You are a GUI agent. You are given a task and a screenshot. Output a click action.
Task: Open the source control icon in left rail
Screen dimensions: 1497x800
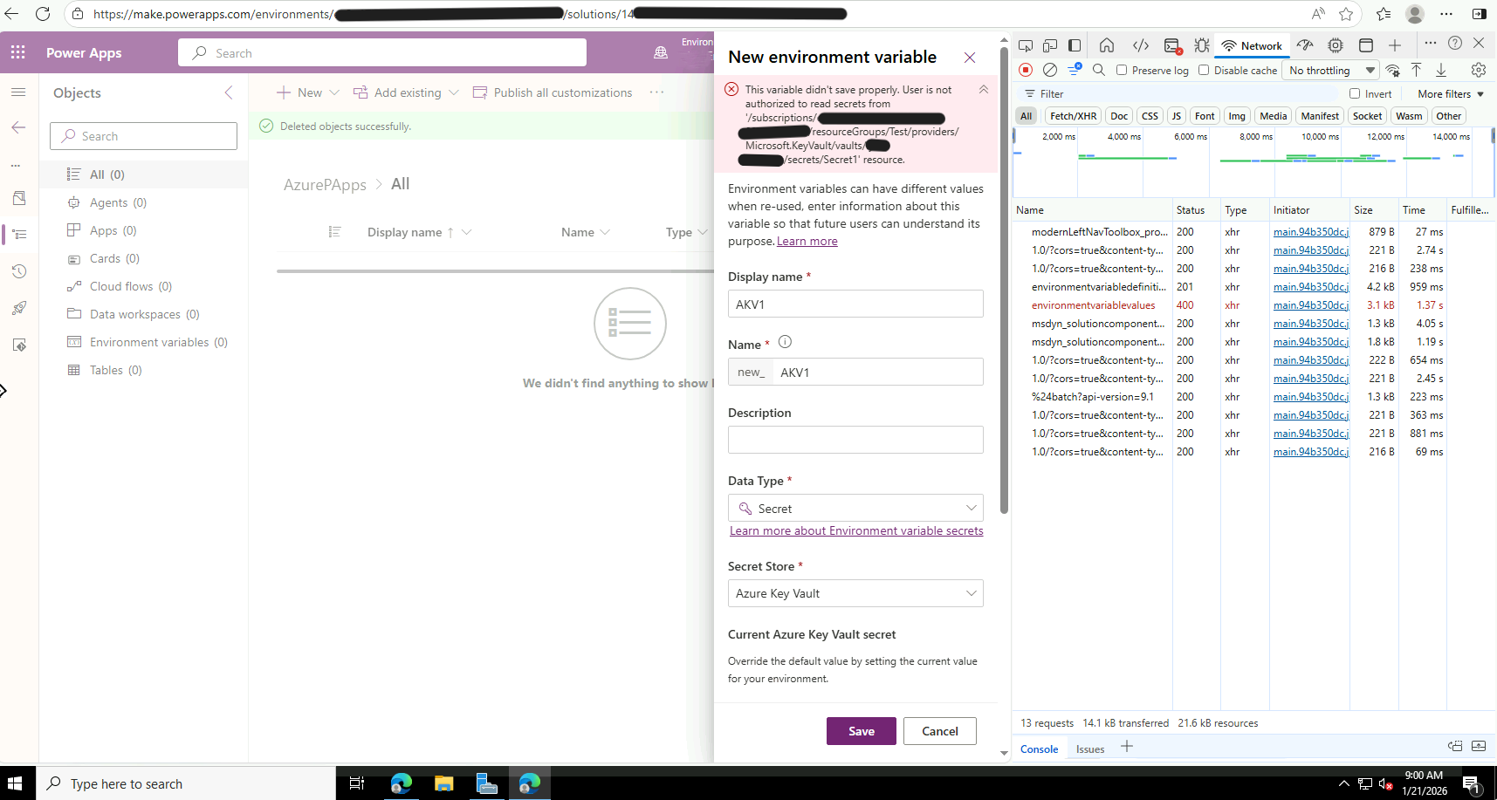pyautogui.click(x=19, y=345)
